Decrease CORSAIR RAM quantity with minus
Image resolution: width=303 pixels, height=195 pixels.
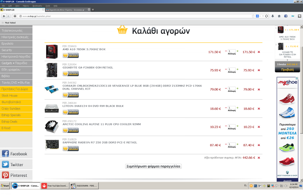pos(226,88)
